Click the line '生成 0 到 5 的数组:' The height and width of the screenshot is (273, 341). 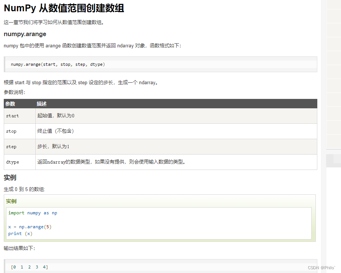point(24,189)
